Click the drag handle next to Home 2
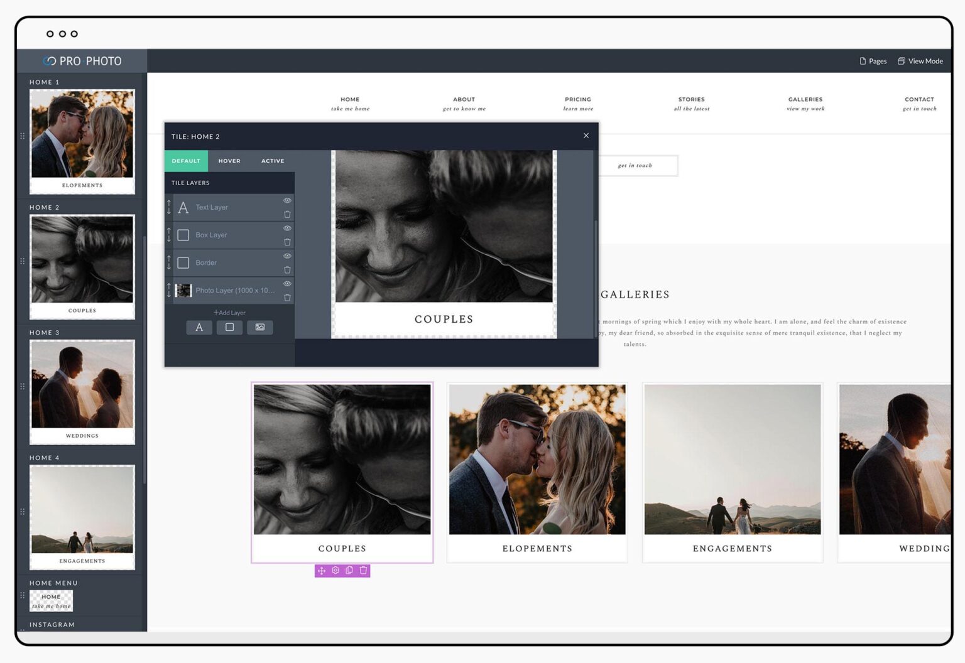 click(x=23, y=261)
